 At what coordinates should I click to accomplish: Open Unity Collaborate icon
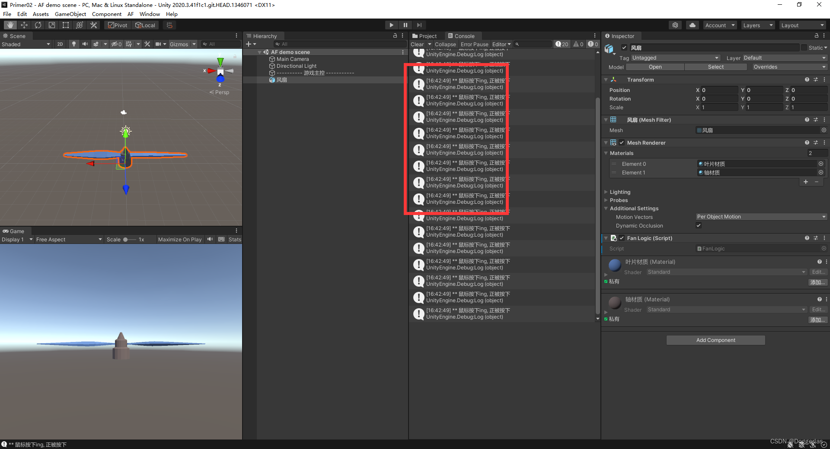675,25
